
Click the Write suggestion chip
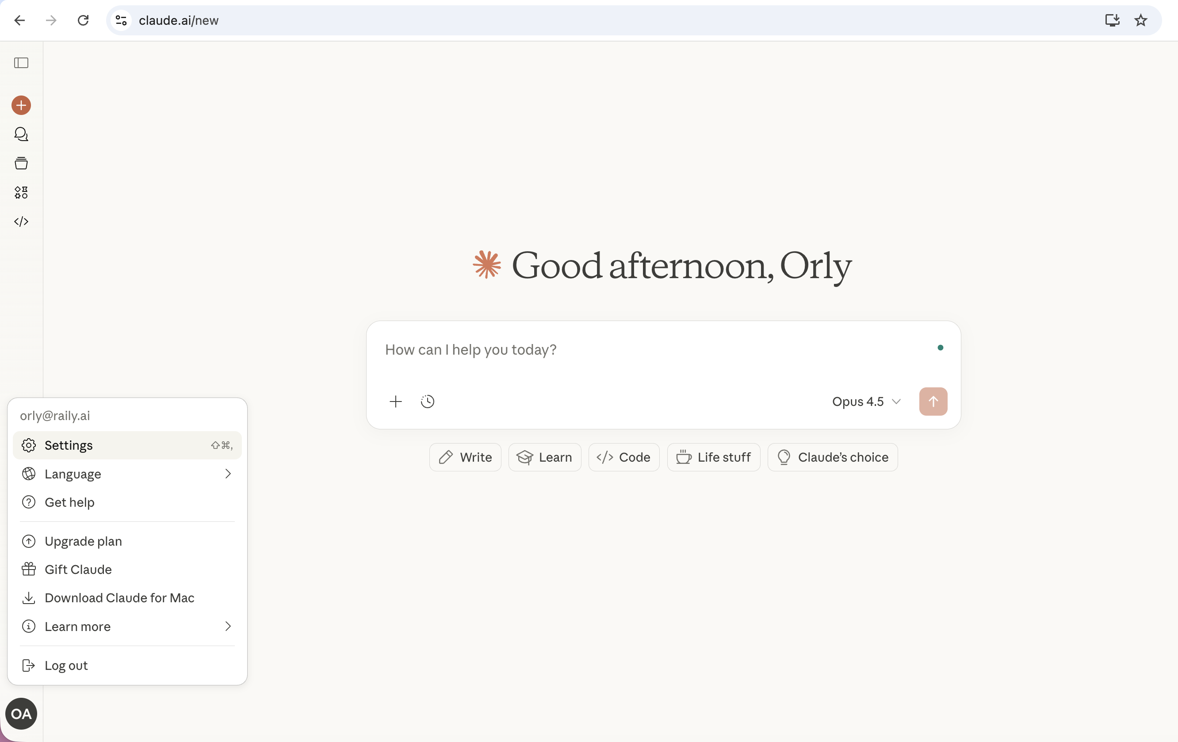click(x=465, y=457)
